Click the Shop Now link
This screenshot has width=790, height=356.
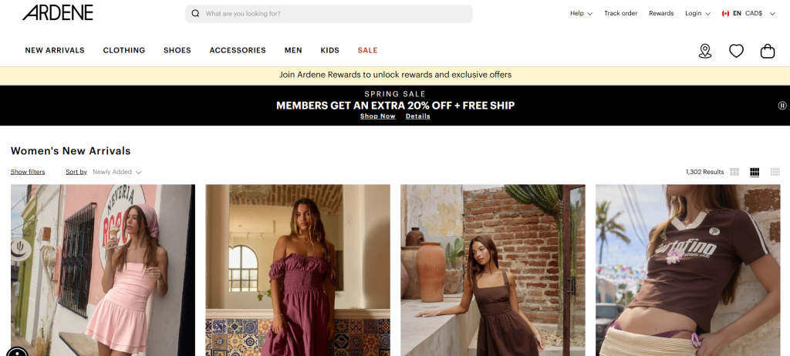coord(377,116)
